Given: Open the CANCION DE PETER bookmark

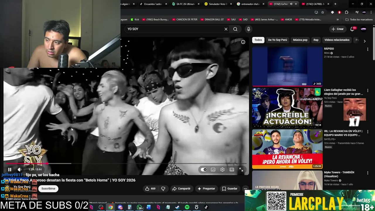Looking at the screenshot, I should [x=185, y=20].
